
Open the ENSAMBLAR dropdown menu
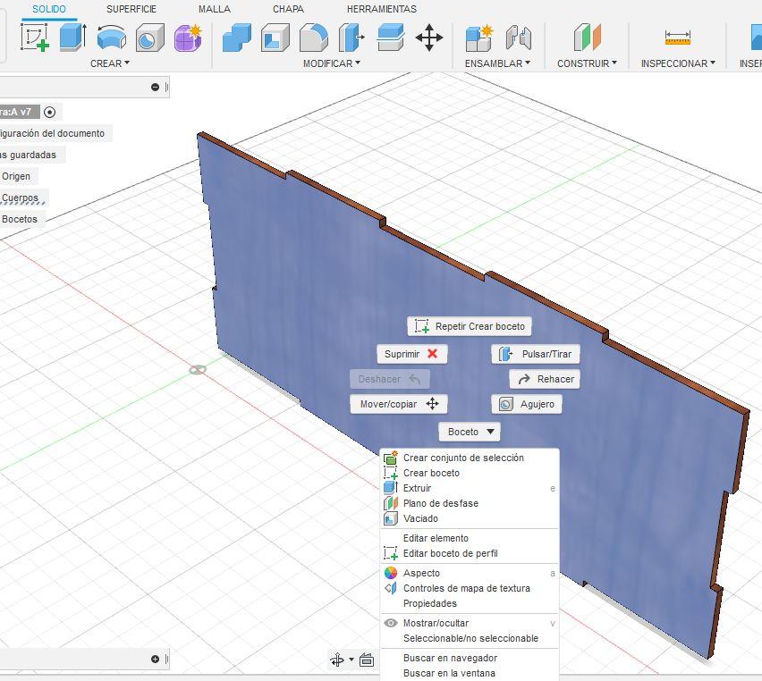(x=497, y=63)
